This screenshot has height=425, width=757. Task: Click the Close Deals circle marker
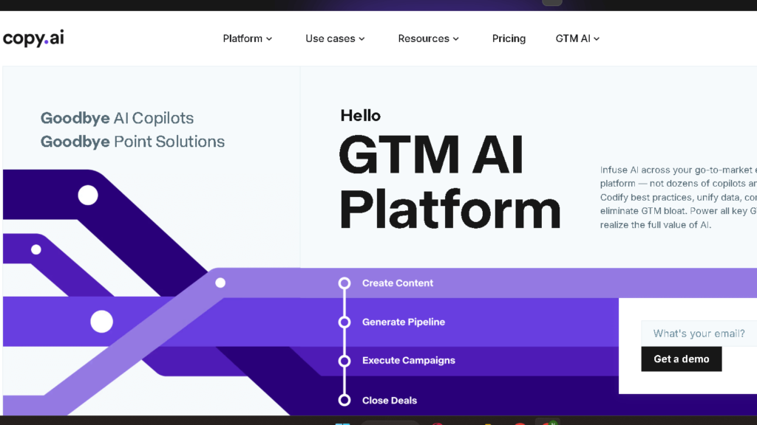(x=344, y=399)
